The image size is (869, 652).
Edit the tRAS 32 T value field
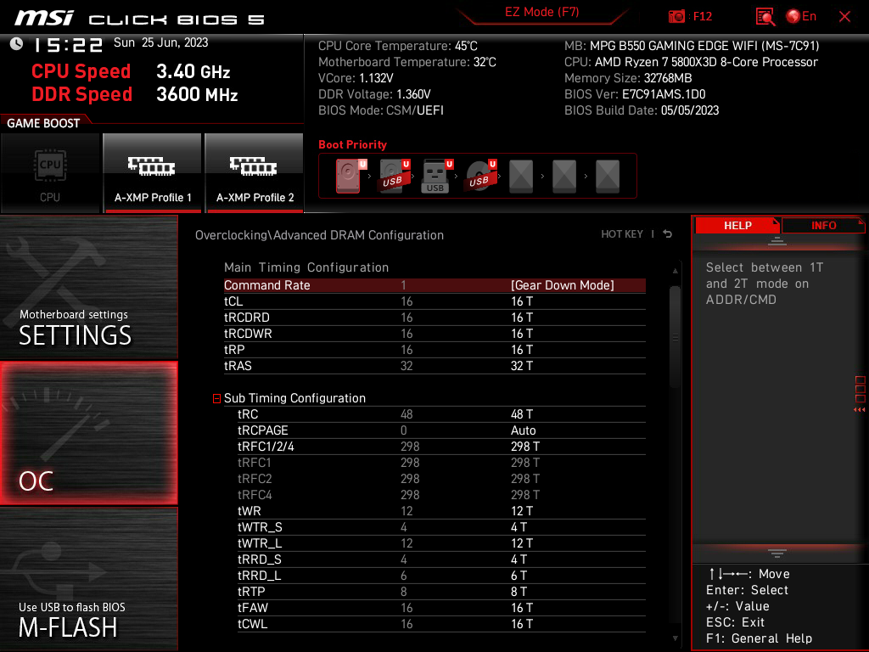click(x=522, y=366)
